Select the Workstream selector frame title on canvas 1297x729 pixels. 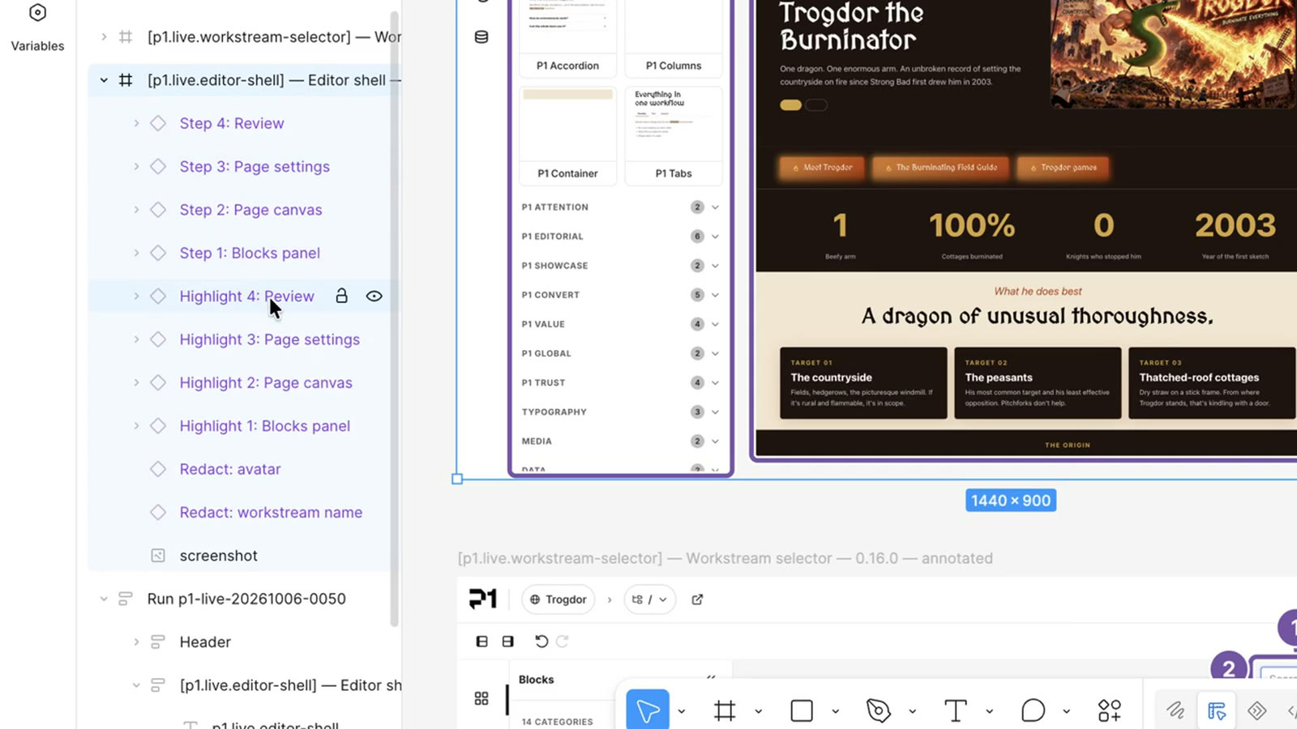tap(726, 558)
